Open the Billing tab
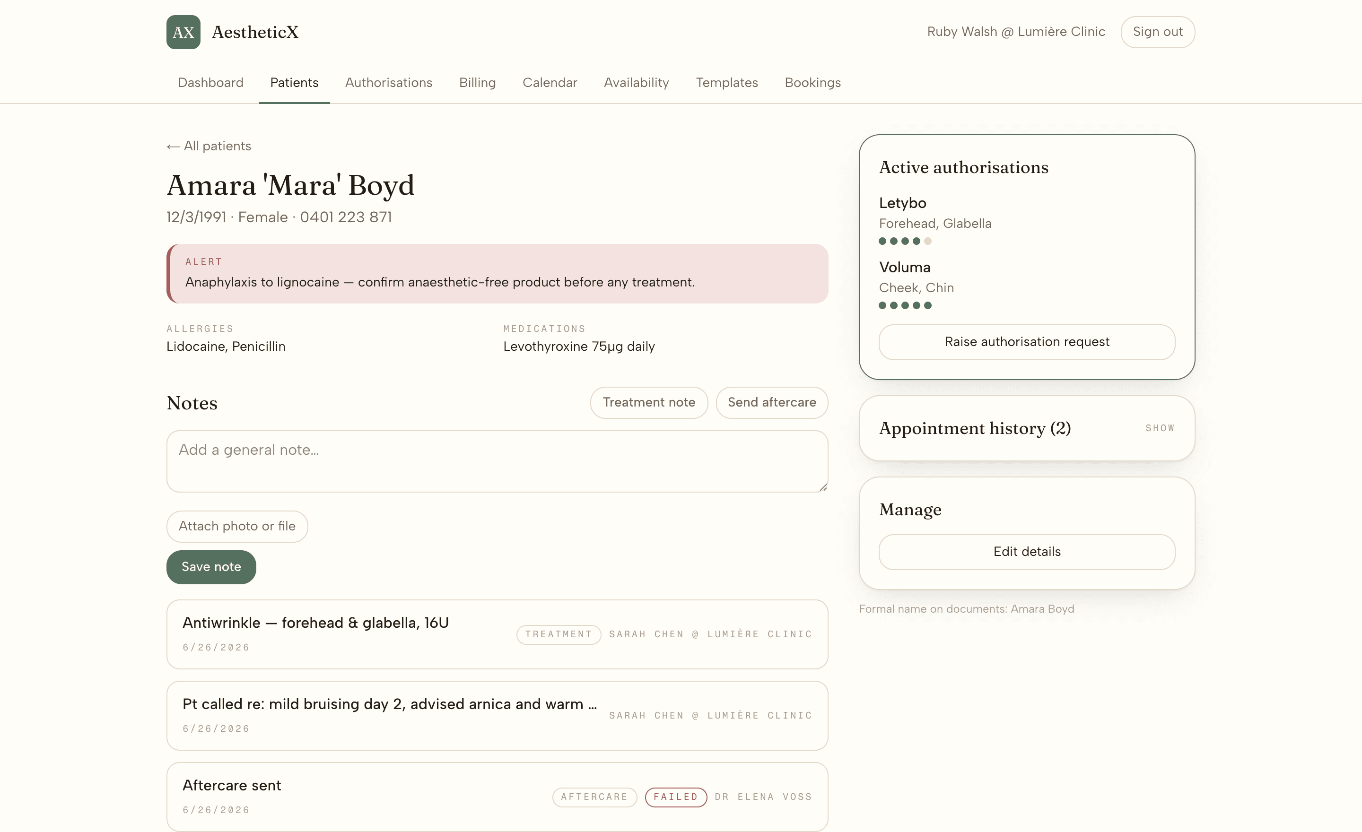 [x=477, y=82]
